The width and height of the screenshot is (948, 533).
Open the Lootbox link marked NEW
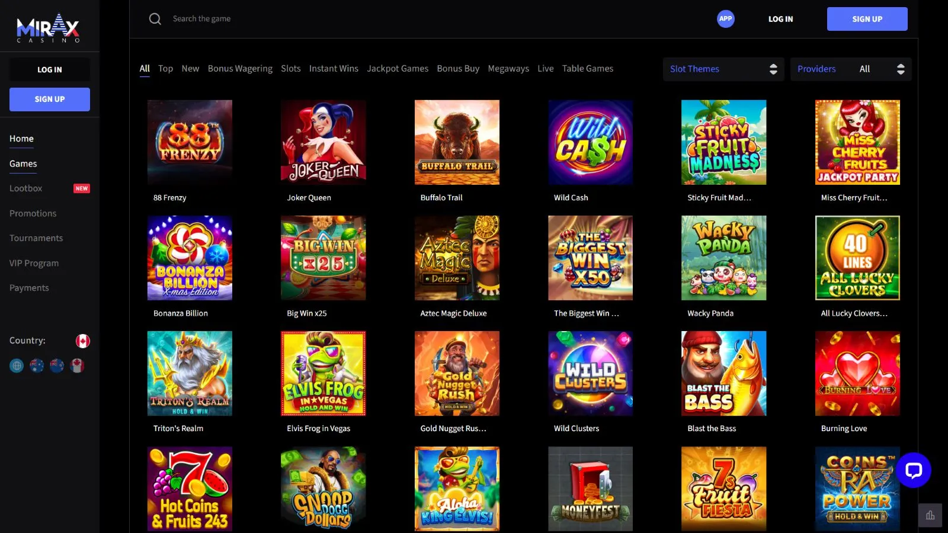pyautogui.click(x=26, y=188)
